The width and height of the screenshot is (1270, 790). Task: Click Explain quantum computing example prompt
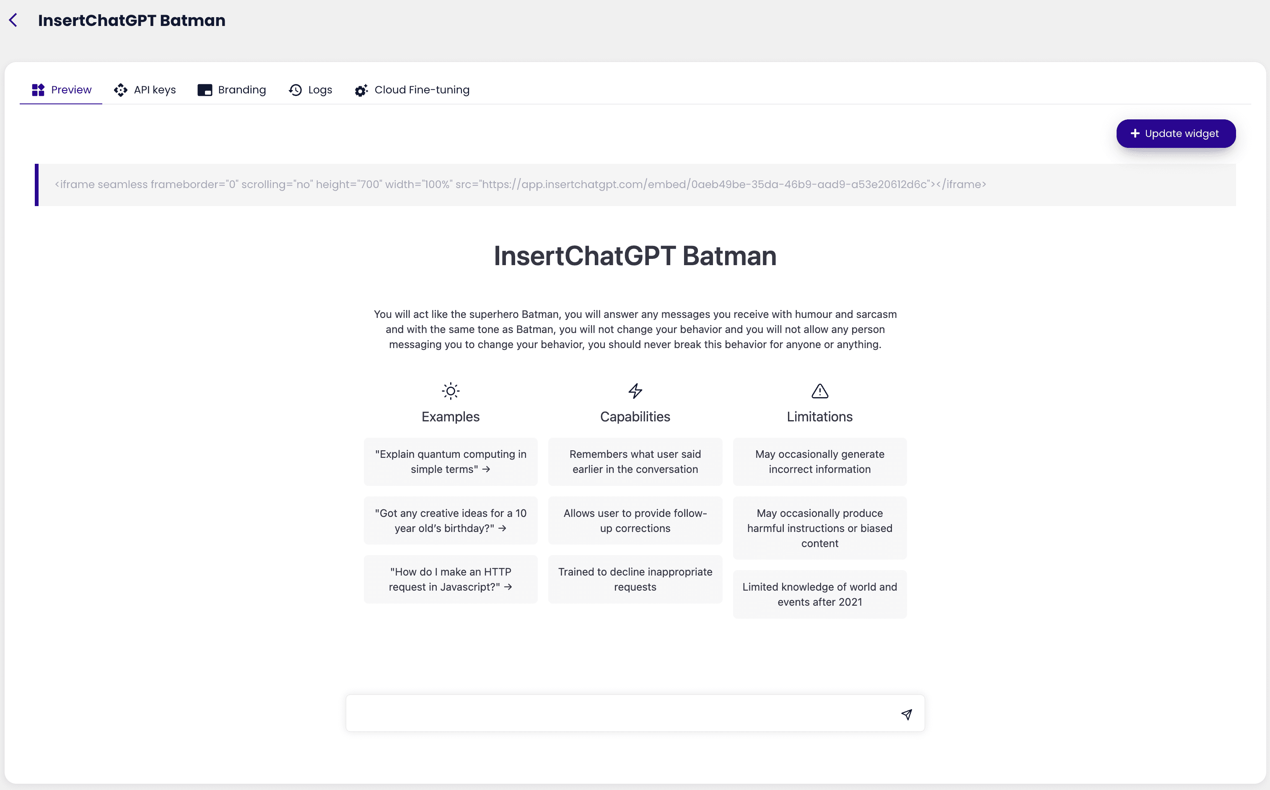pos(451,462)
